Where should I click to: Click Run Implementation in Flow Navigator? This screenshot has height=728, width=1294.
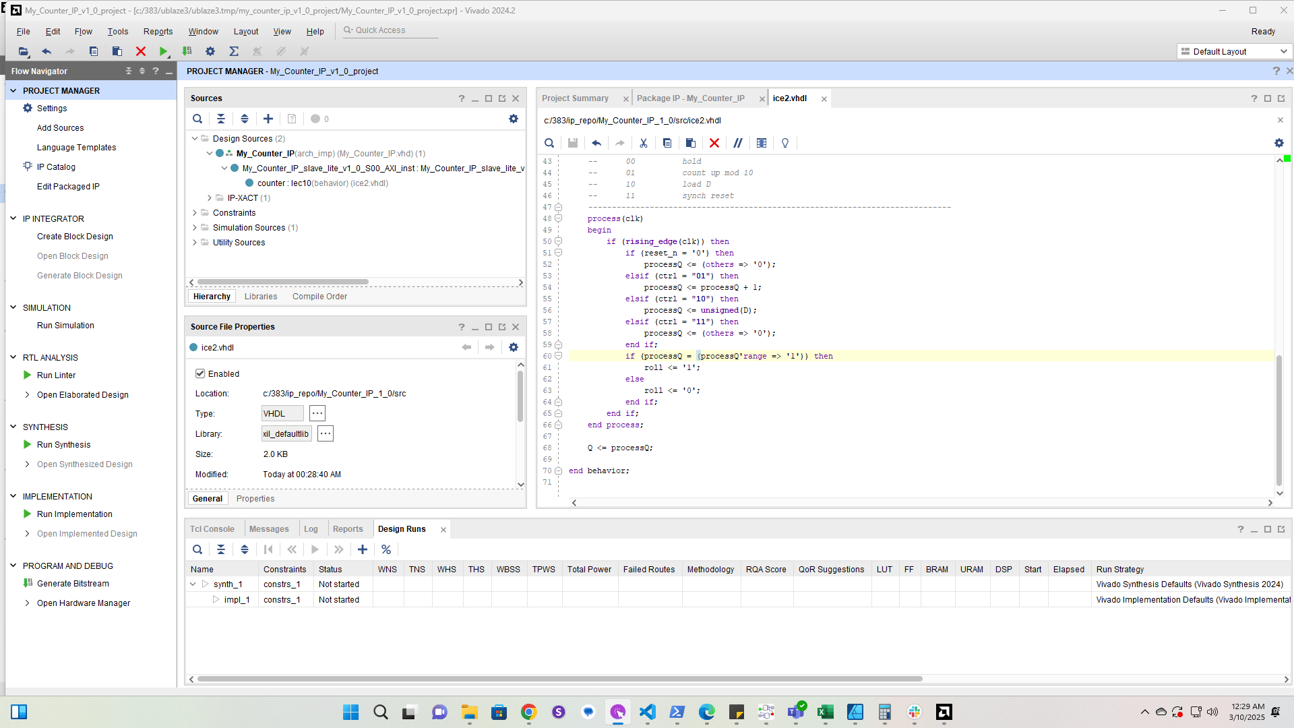74,514
